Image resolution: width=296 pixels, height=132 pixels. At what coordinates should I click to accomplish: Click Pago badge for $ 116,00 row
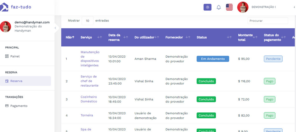(270, 81)
